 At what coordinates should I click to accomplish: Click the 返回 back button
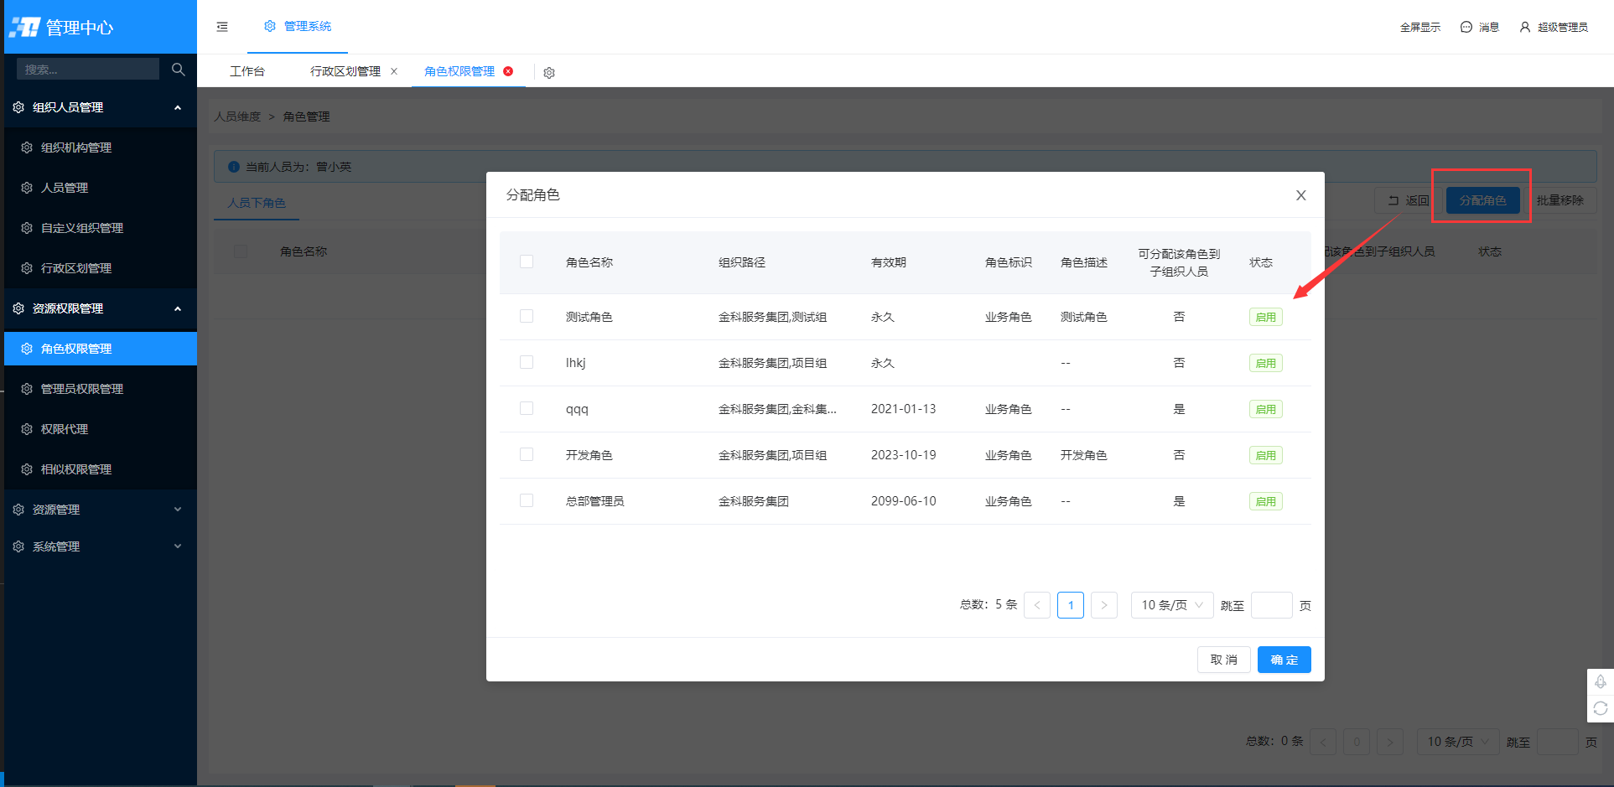pos(1409,200)
